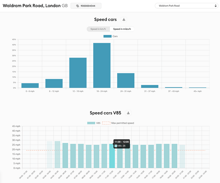
Task: Click the 12 - 18 mph bar
Action: 78,73
